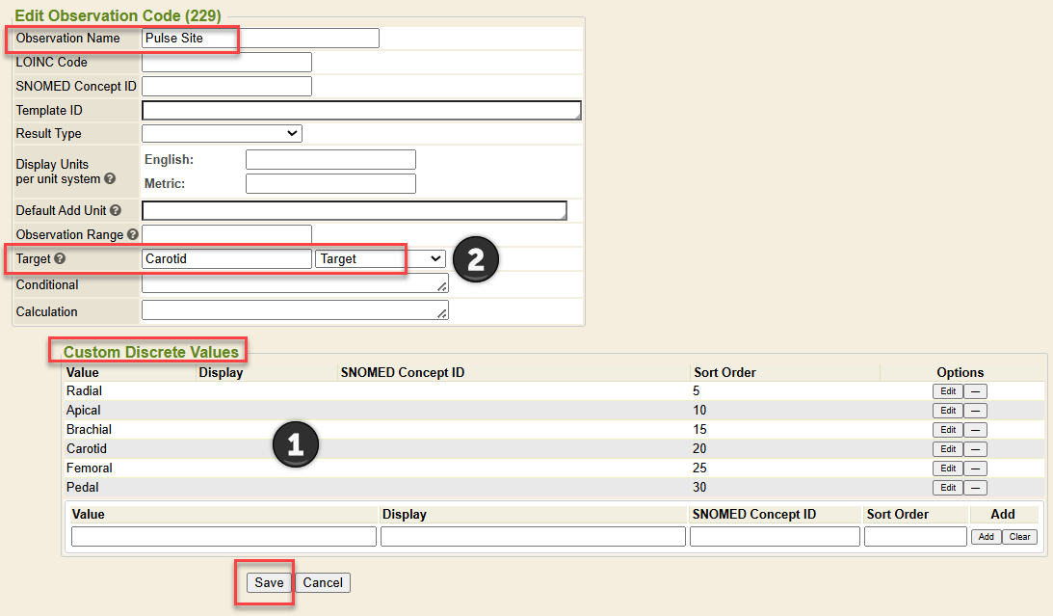Focus the Observation Name text field
The width and height of the screenshot is (1053, 616).
(260, 39)
